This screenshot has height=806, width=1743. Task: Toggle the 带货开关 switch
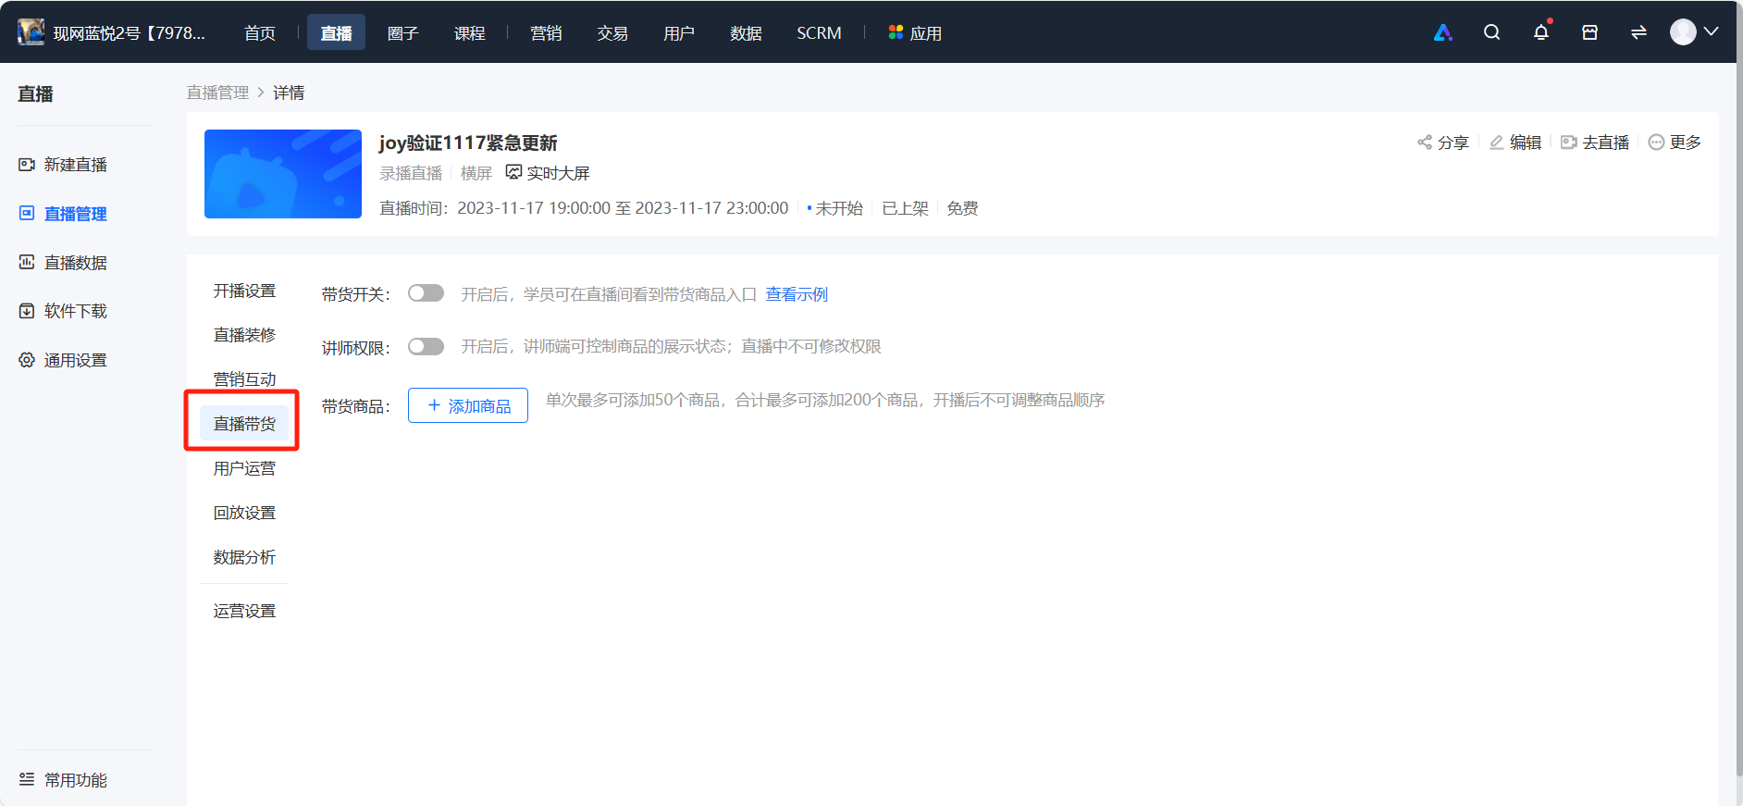tap(426, 293)
